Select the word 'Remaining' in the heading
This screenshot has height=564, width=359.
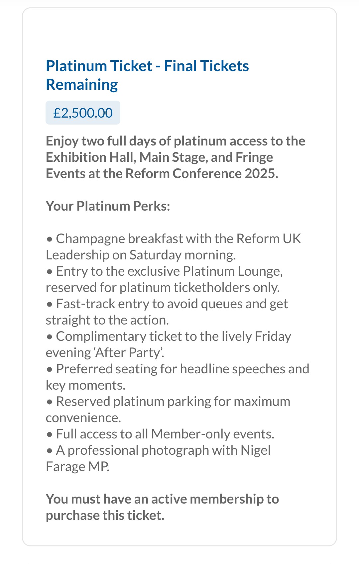point(82,85)
